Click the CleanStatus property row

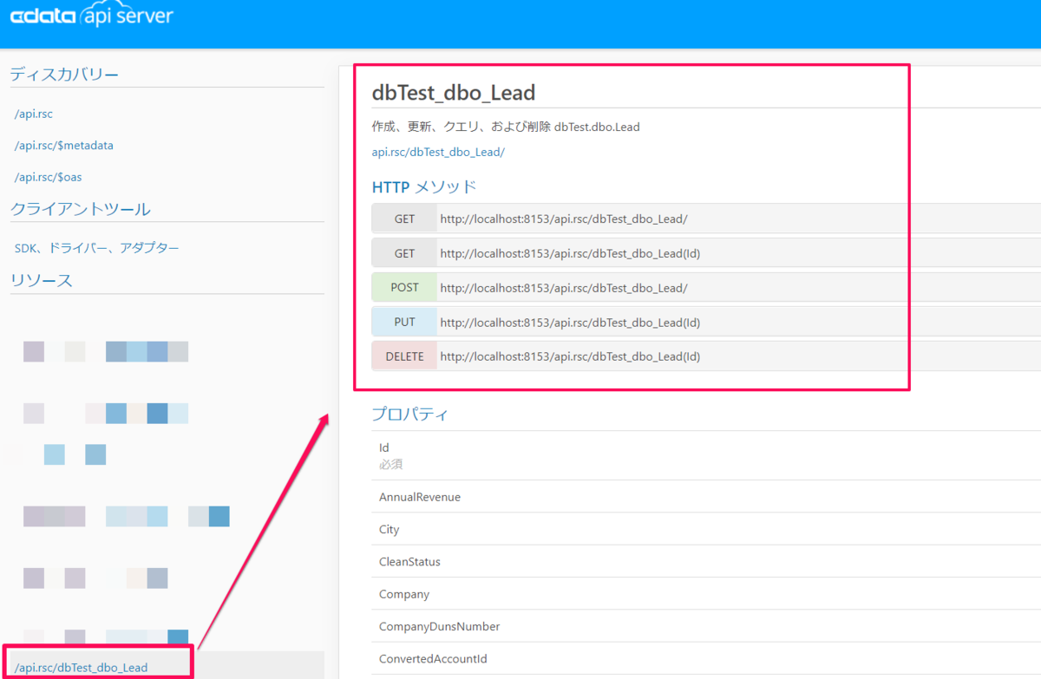tap(706, 561)
